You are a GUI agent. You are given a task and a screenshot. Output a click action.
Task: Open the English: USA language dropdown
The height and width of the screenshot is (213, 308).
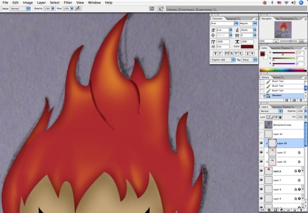[x=223, y=60]
